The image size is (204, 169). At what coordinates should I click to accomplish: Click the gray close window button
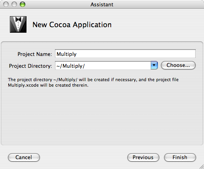coord(6,4)
